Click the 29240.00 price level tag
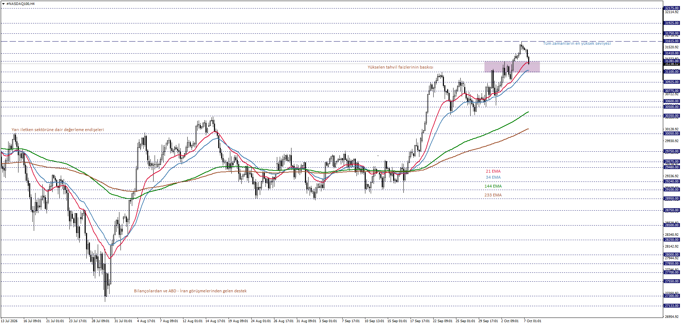The height and width of the screenshot is (325, 681). (672, 182)
